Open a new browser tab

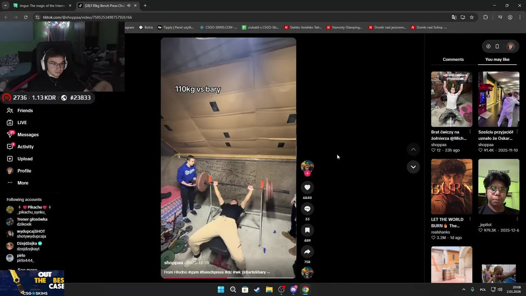145,6
